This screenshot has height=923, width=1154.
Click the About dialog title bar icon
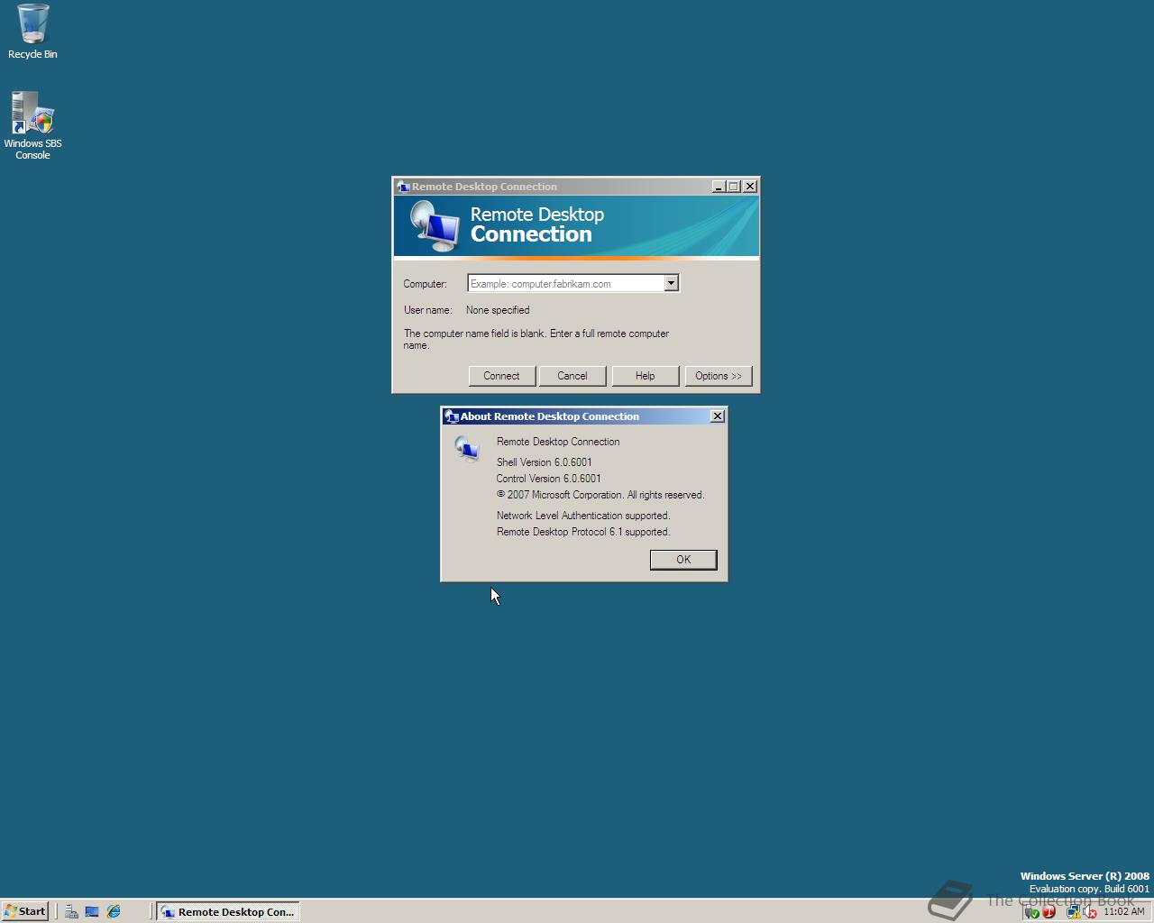tap(452, 416)
